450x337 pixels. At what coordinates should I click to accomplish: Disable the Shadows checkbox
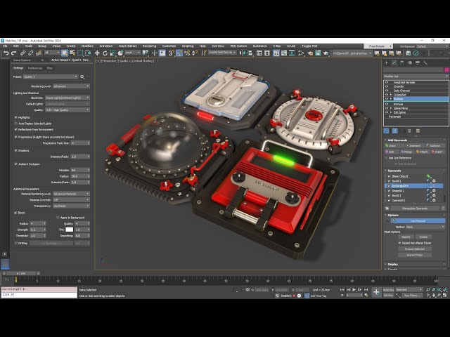[15, 150]
